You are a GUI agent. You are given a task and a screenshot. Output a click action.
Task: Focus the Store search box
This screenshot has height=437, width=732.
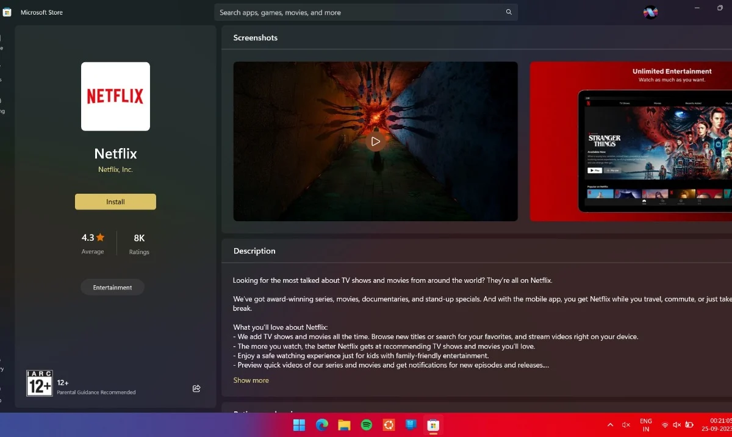360,12
